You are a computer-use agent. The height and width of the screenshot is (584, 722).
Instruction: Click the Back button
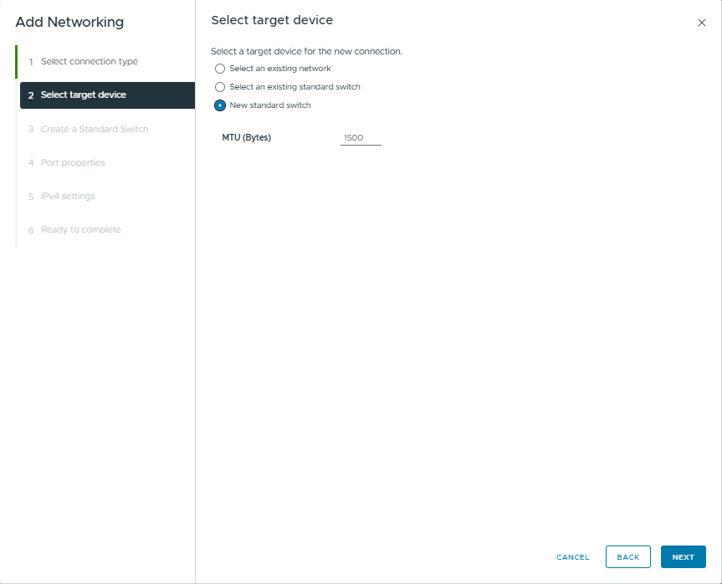[x=627, y=557]
